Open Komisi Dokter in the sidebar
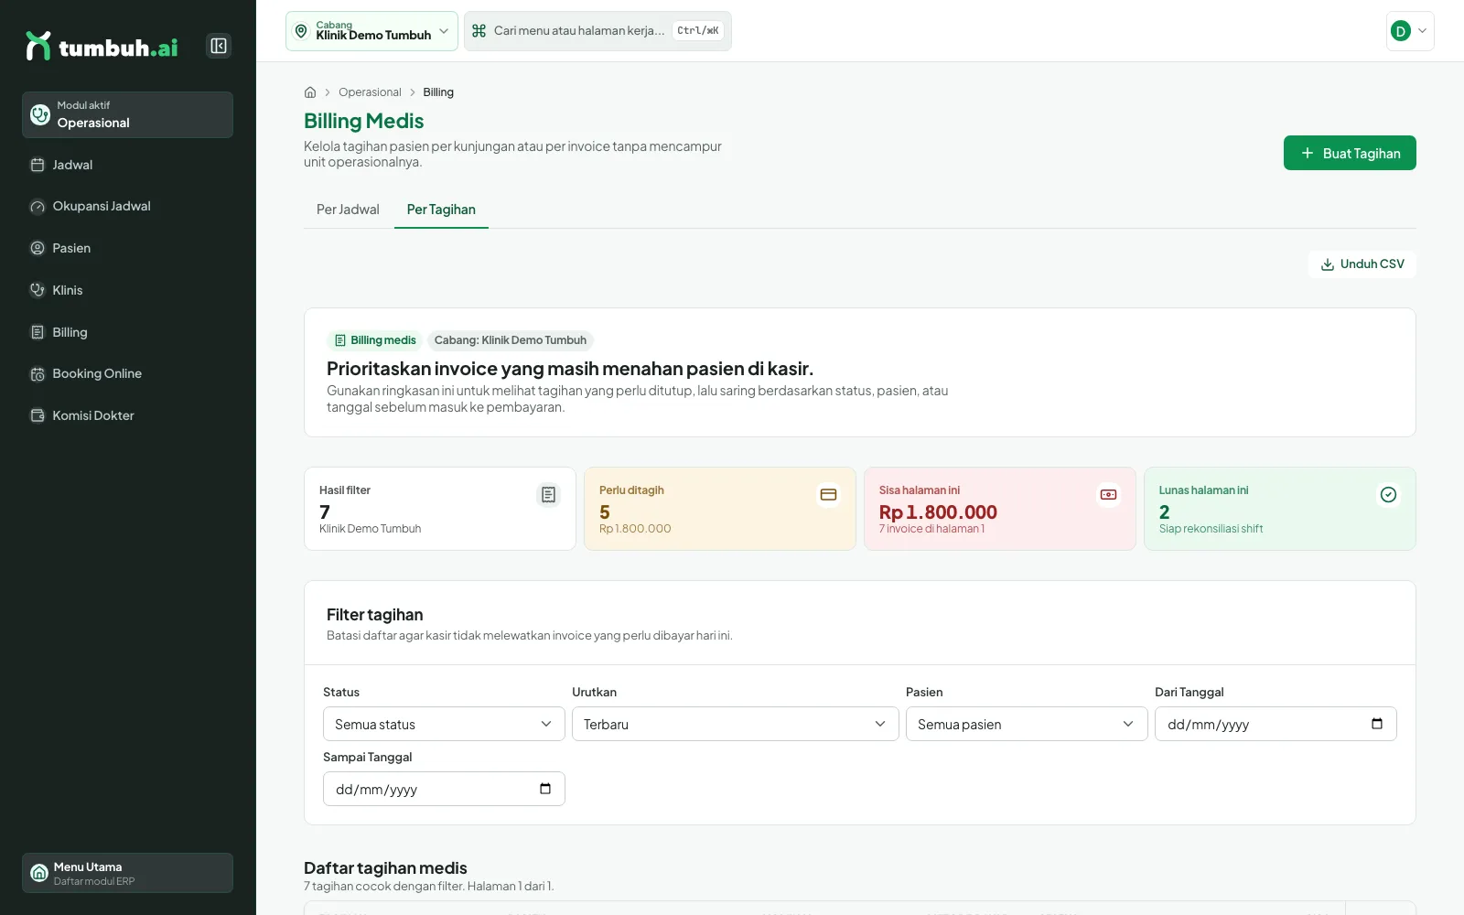 tap(127, 415)
